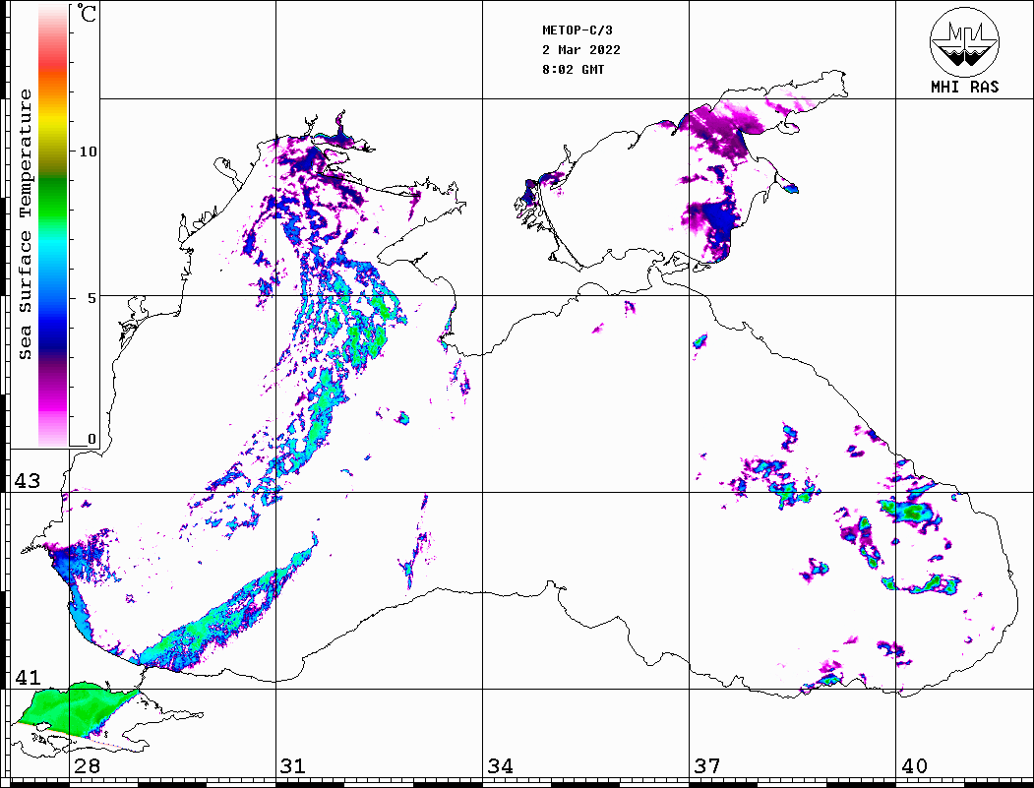Click longitude label "31"
Image resolution: width=1034 pixels, height=788 pixels.
pyautogui.click(x=293, y=765)
